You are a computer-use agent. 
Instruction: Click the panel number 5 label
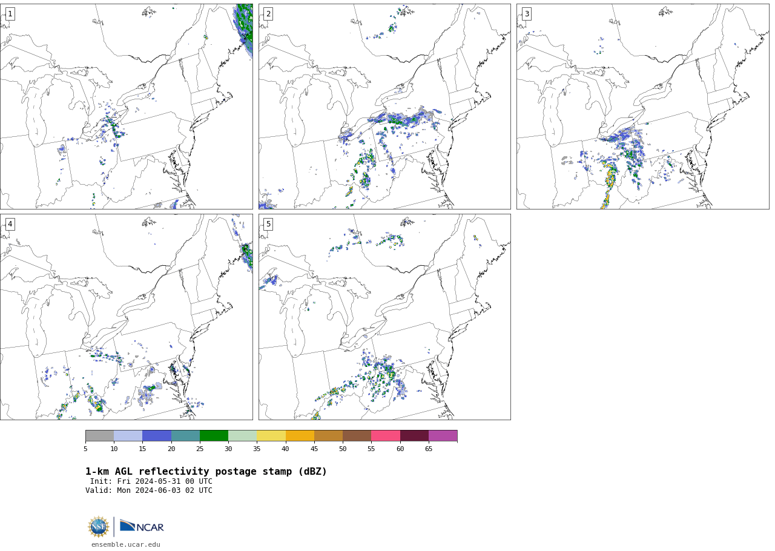(x=268, y=224)
